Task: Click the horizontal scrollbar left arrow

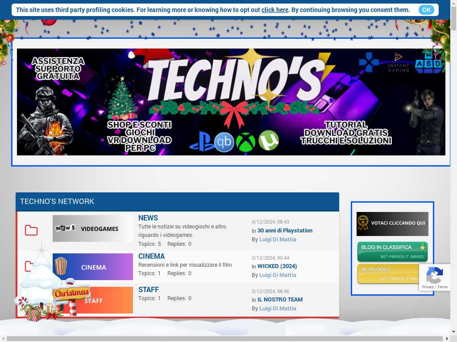Action: tap(3, 339)
